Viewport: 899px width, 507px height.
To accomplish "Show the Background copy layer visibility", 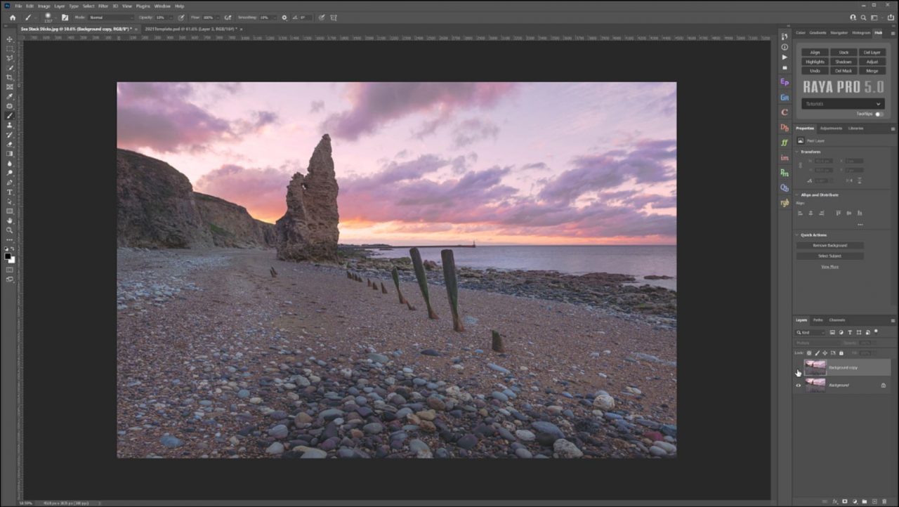I will (798, 367).
